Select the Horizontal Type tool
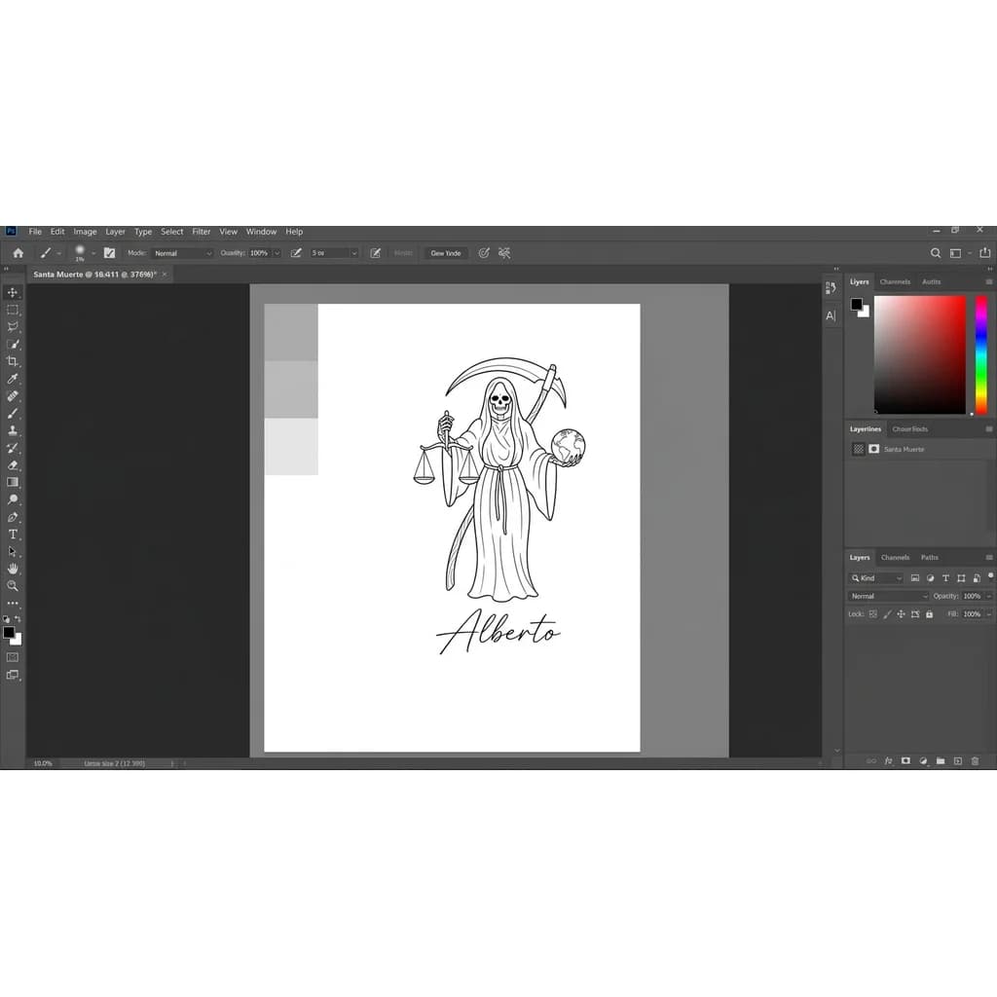This screenshot has width=997, height=997. pos(12,535)
